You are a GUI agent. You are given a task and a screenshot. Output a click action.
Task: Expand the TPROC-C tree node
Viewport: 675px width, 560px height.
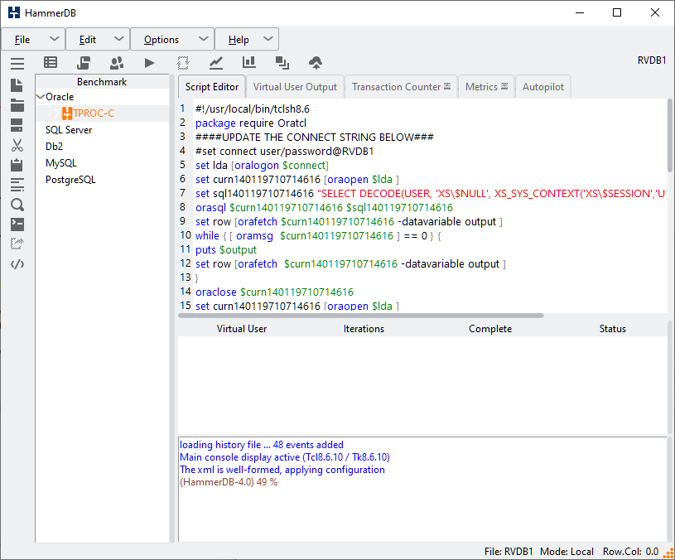pos(56,113)
